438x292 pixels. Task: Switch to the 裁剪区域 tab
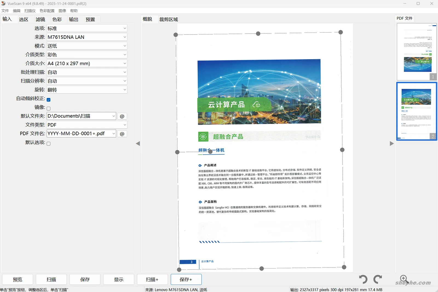tap(168, 19)
